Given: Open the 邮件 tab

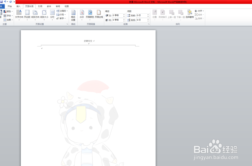Looking at the screenshot, I should point(49,6).
